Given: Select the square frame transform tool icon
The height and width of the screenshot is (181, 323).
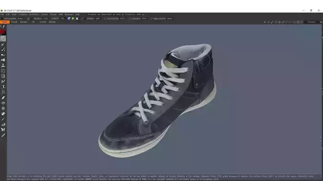Looking at the screenshot, I should tap(3, 71).
